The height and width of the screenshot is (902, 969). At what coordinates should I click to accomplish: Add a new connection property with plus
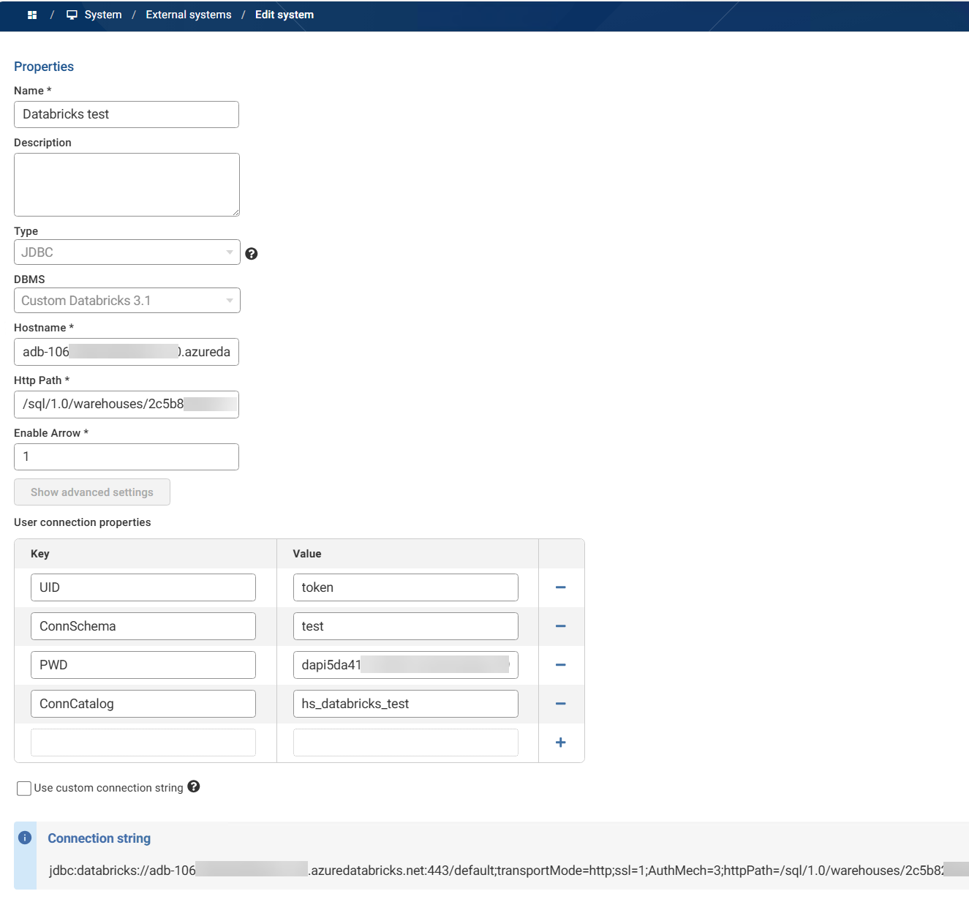click(x=561, y=743)
